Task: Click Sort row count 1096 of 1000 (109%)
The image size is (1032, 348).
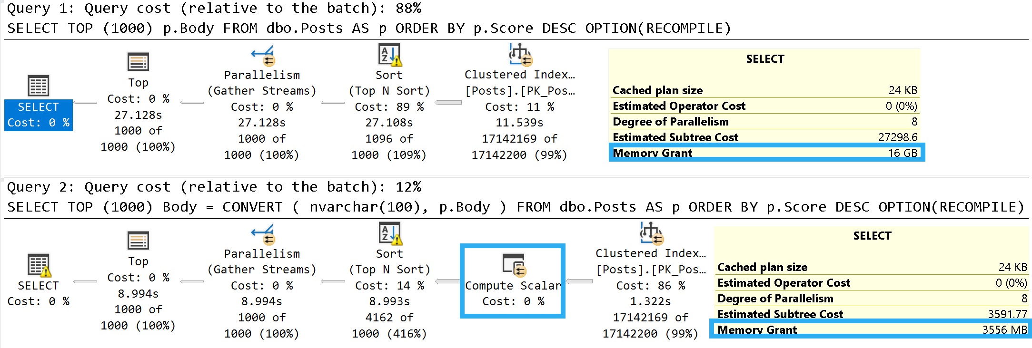Action: coord(389,147)
